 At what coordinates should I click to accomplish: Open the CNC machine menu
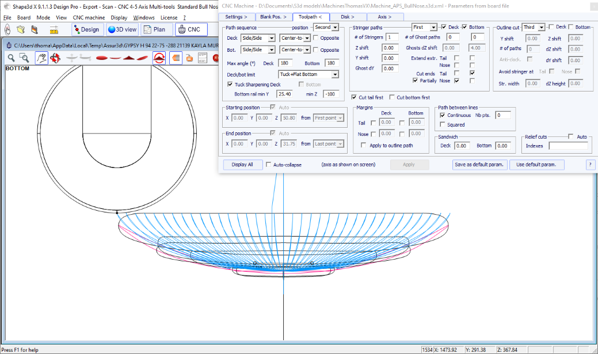89,17
